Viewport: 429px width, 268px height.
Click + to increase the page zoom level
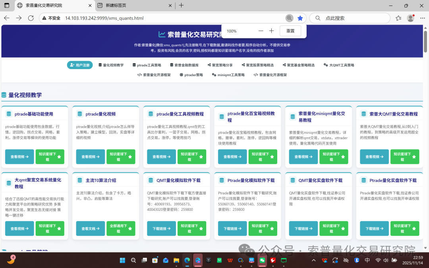pos(271,30)
